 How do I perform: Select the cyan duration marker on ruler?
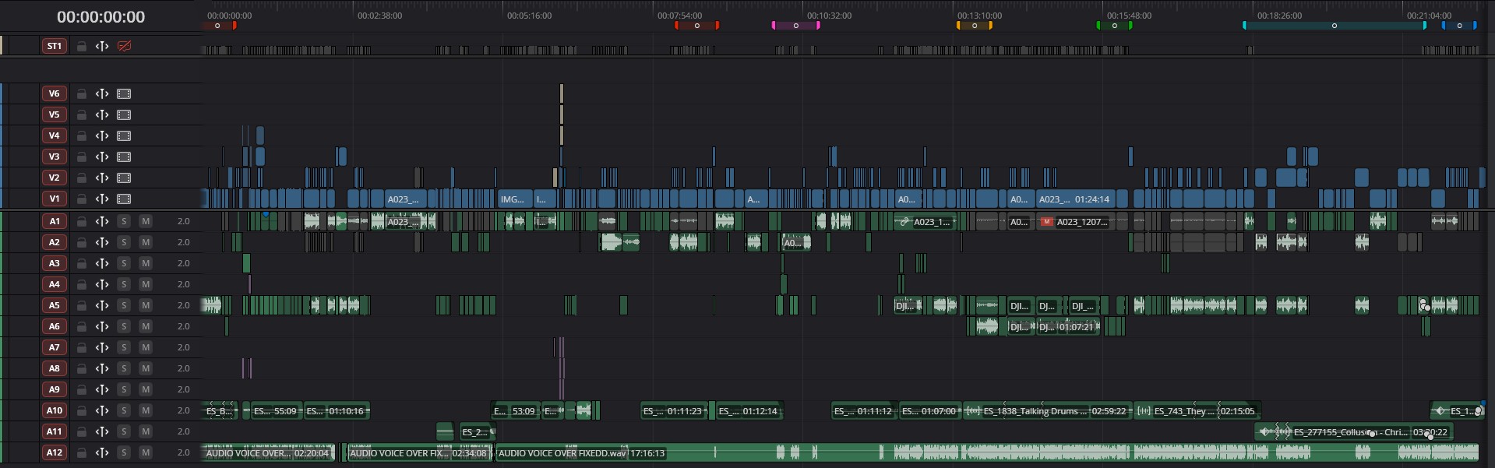click(x=1335, y=26)
